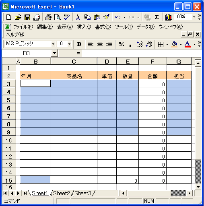Cut the selection with the scissors icon
Viewport: 204px width, 206px height.
coord(78,17)
